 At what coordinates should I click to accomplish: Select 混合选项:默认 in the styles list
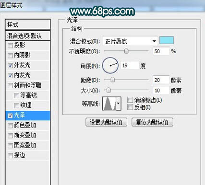coord(28,36)
